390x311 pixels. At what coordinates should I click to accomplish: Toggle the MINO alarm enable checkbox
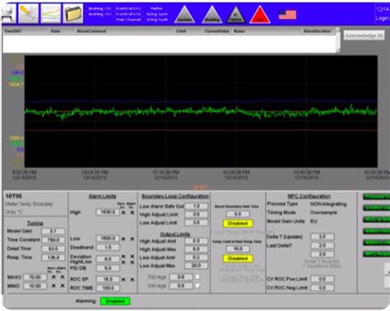[x=63, y=285]
